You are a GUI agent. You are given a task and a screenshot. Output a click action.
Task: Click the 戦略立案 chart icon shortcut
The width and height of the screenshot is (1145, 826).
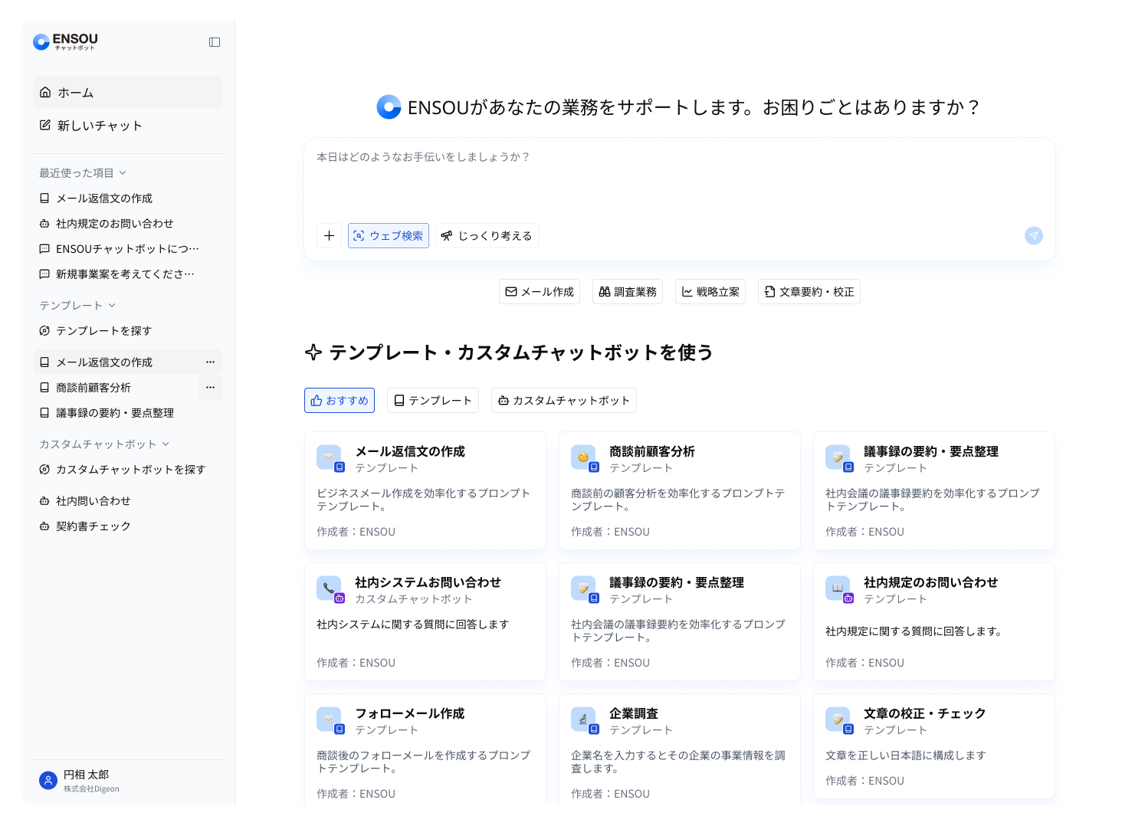tap(686, 291)
